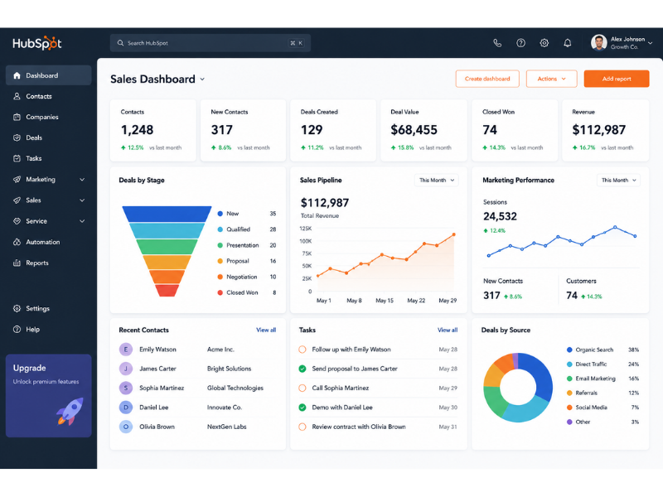The image size is (663, 497).
Task: Open the account menu chevron beside Alex Johnson
Action: click(651, 43)
